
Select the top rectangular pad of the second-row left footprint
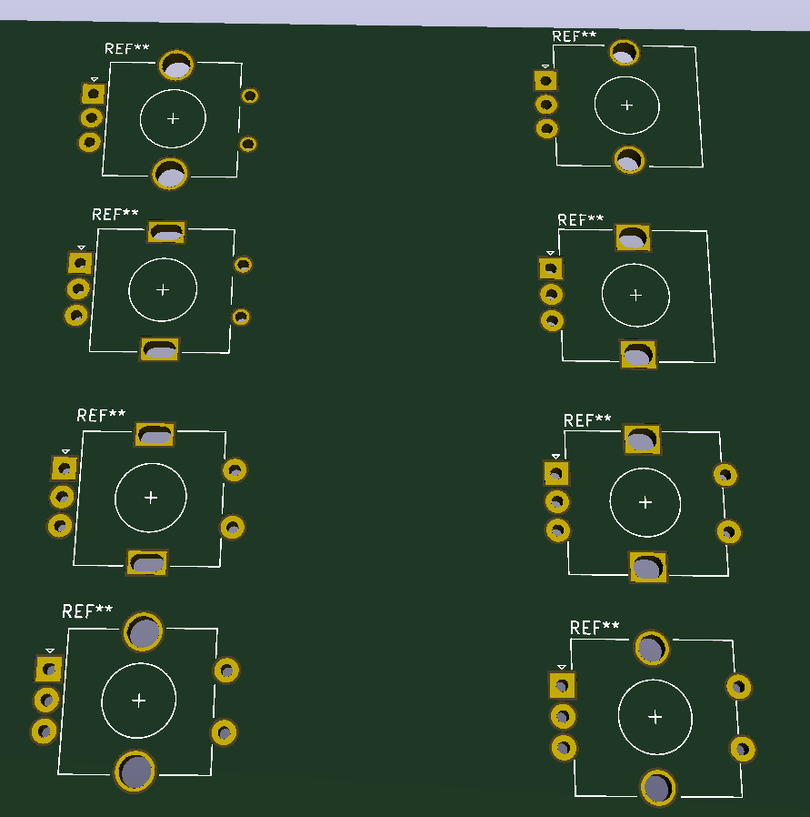tap(166, 230)
